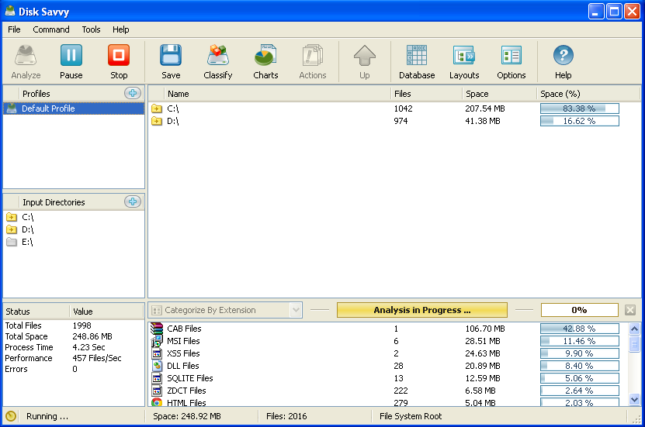Image resolution: width=645 pixels, height=427 pixels.
Task: Add an input directory with plus button
Action: click(x=133, y=202)
